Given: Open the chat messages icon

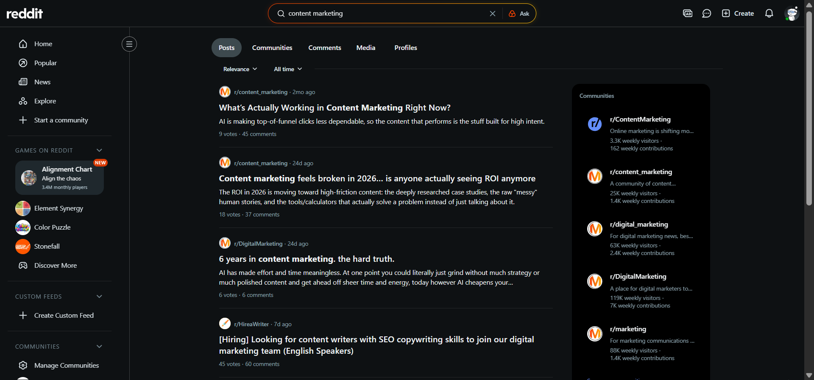Looking at the screenshot, I should 706,14.
